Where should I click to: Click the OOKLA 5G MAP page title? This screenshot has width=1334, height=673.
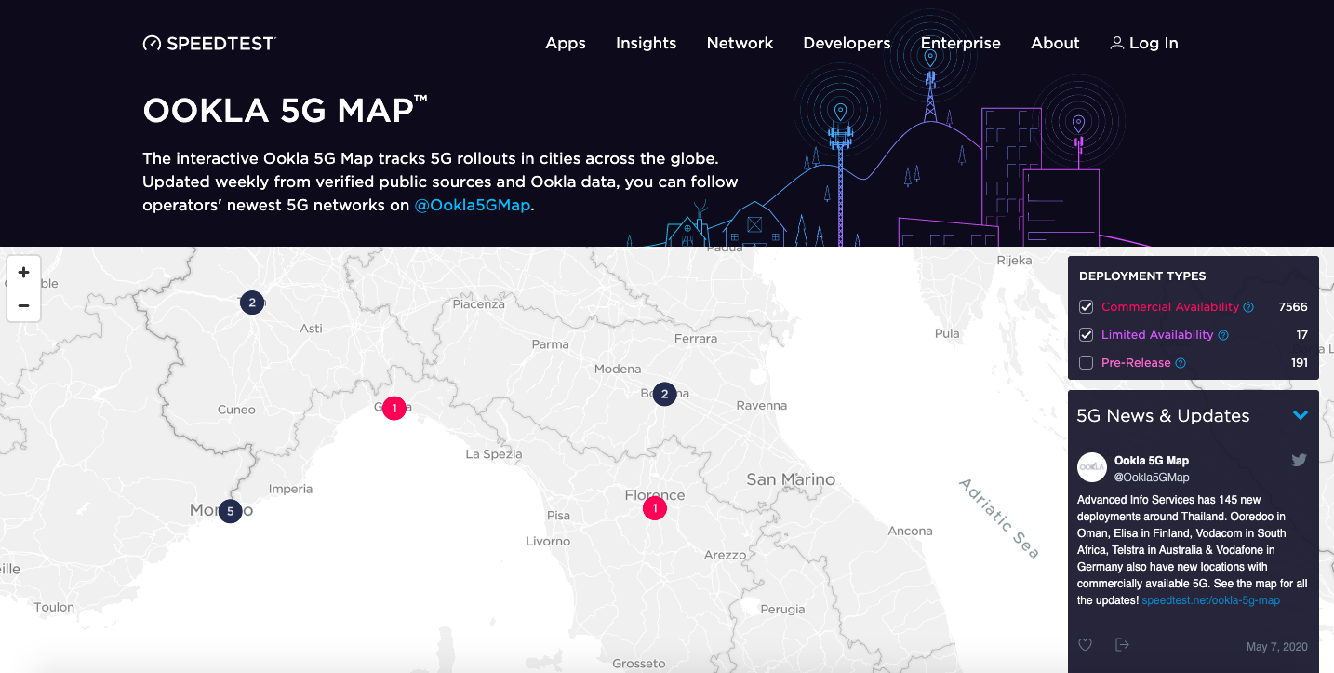(x=285, y=111)
